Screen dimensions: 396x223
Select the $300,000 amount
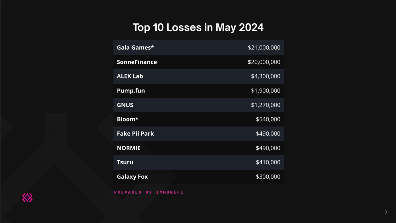click(268, 177)
